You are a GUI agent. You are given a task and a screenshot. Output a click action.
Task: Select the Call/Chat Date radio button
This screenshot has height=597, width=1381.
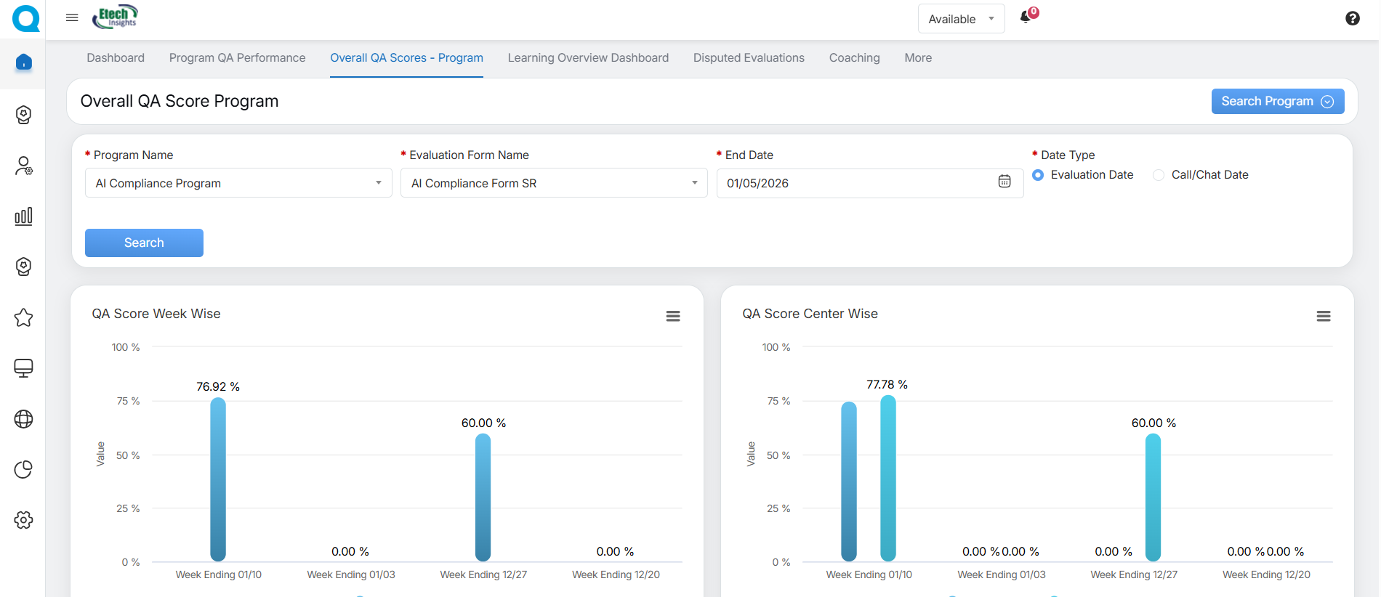(x=1159, y=175)
